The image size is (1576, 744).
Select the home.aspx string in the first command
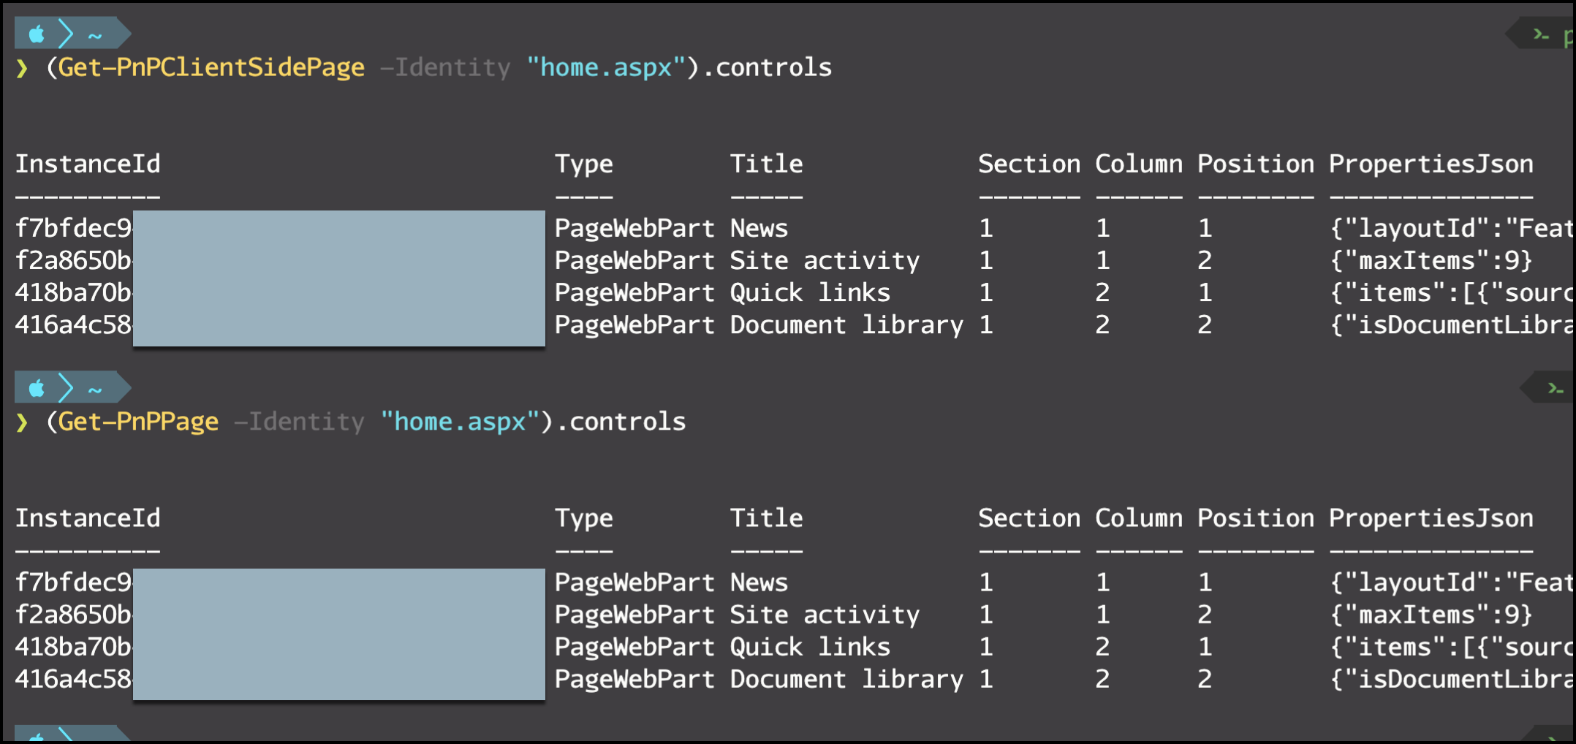pyautogui.click(x=604, y=67)
